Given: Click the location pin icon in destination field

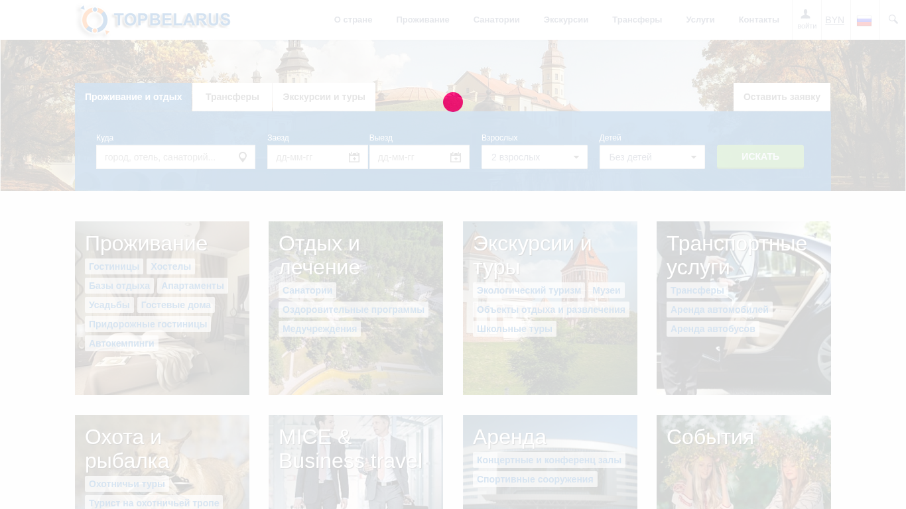Looking at the screenshot, I should pos(243,157).
